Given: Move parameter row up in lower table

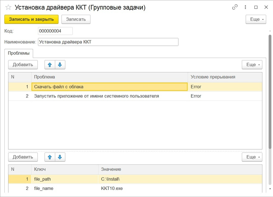Looking at the screenshot, I should click(x=50, y=157).
